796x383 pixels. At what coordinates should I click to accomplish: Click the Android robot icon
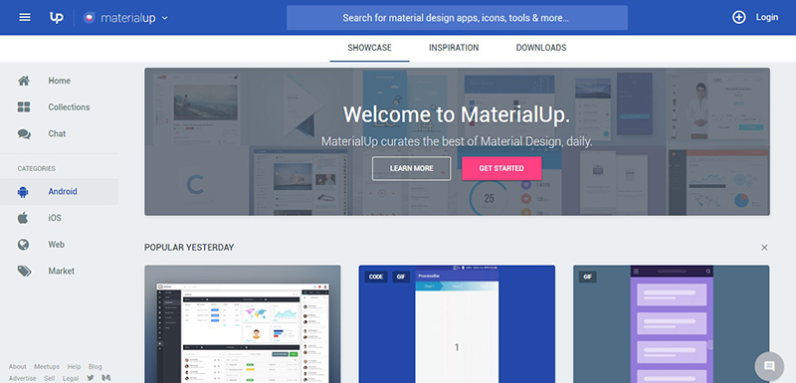(x=23, y=192)
